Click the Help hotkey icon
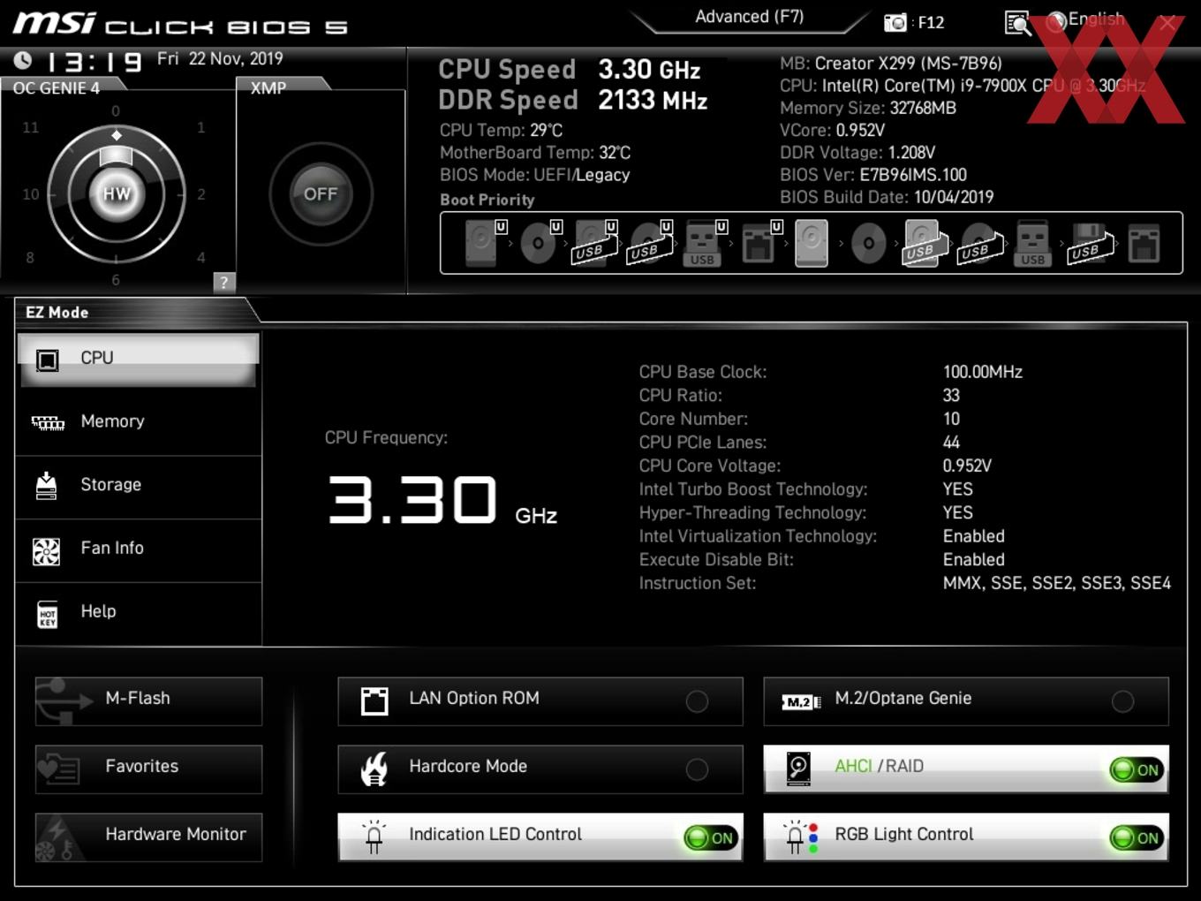Screen dimensions: 1201x901 point(47,614)
